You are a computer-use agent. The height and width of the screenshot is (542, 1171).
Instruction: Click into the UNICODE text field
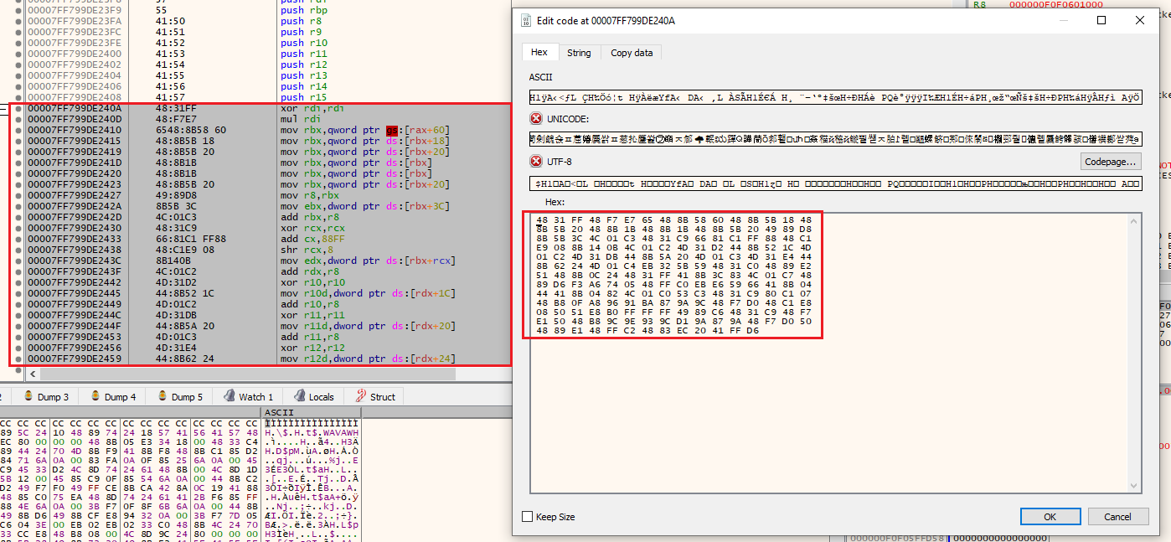coord(835,138)
